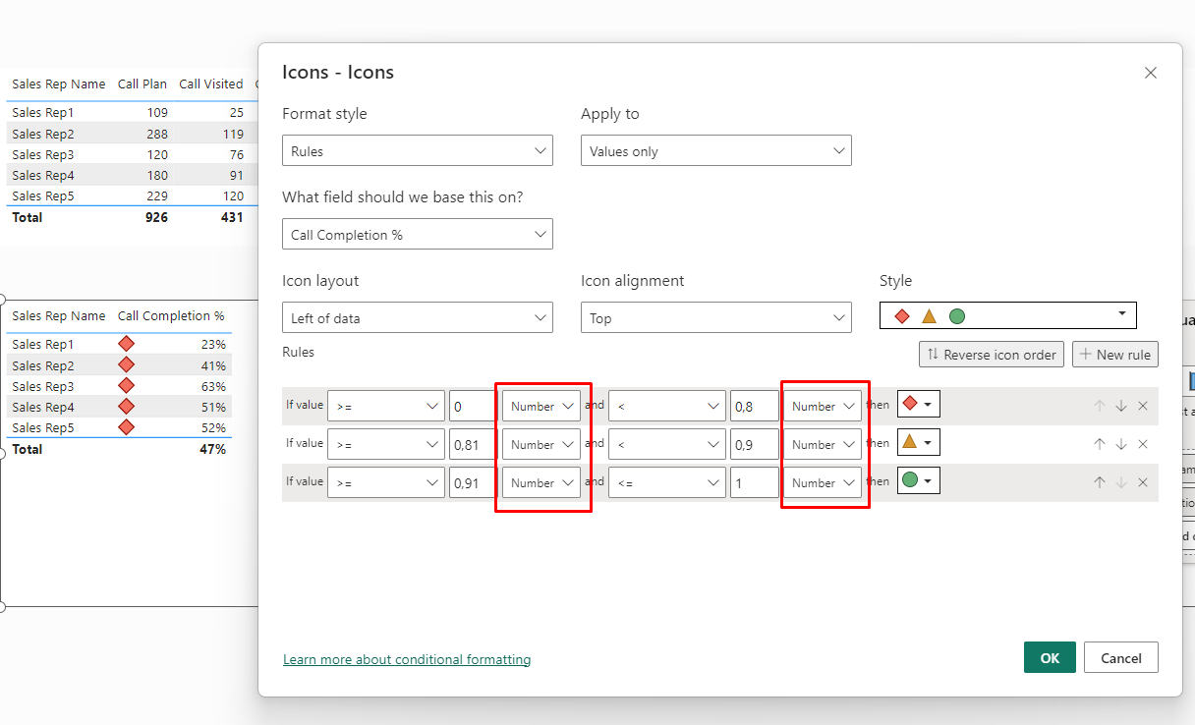
Task: Click Sales Rep4's red diamond icon in table
Action: 126,407
